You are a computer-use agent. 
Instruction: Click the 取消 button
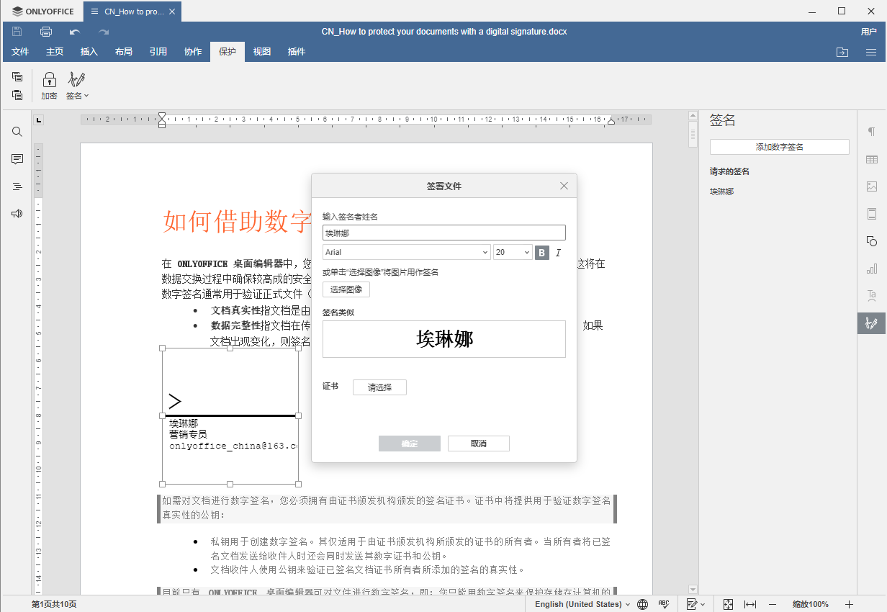point(479,444)
